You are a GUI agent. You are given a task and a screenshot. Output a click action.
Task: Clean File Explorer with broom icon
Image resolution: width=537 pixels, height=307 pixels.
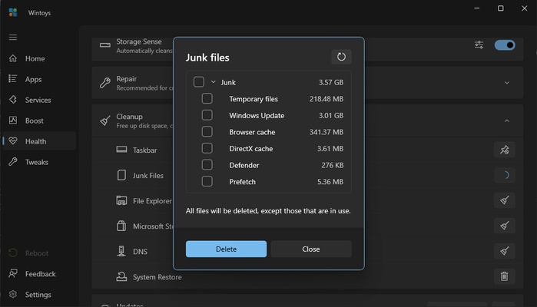click(x=505, y=200)
